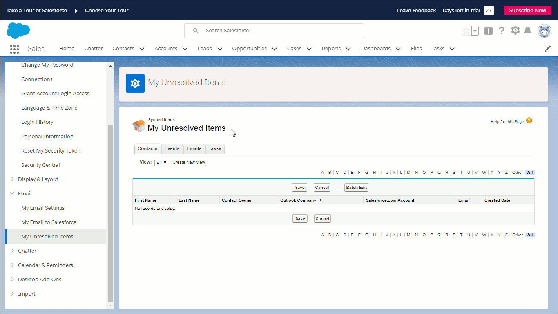Screen dimensions: 558x314
Task: Expand the Leads nav dropdown chevron
Action: click(x=220, y=49)
